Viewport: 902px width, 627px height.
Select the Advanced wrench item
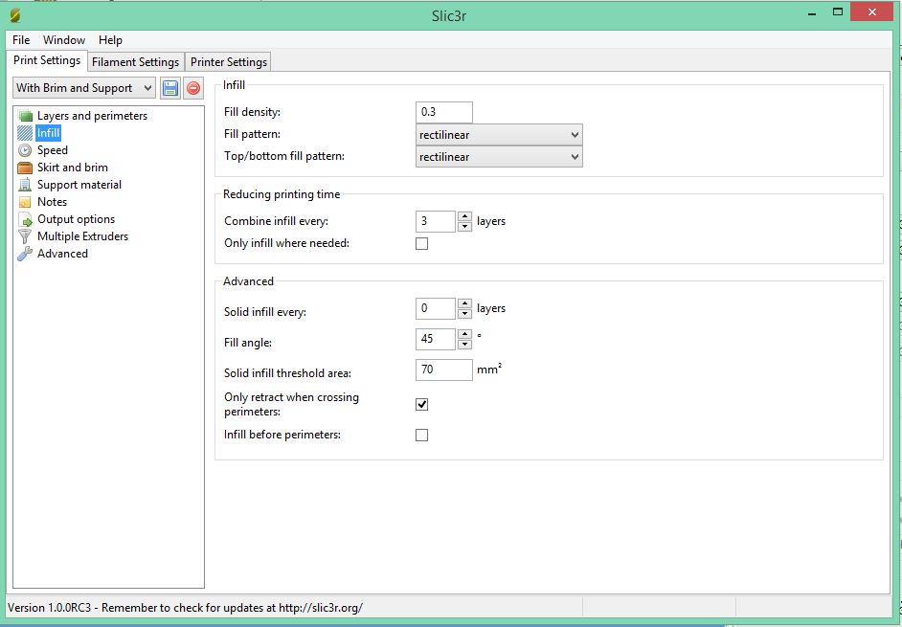[62, 254]
